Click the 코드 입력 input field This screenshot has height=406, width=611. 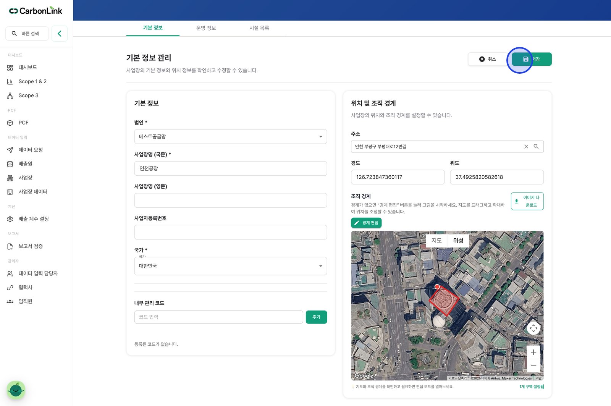(219, 317)
